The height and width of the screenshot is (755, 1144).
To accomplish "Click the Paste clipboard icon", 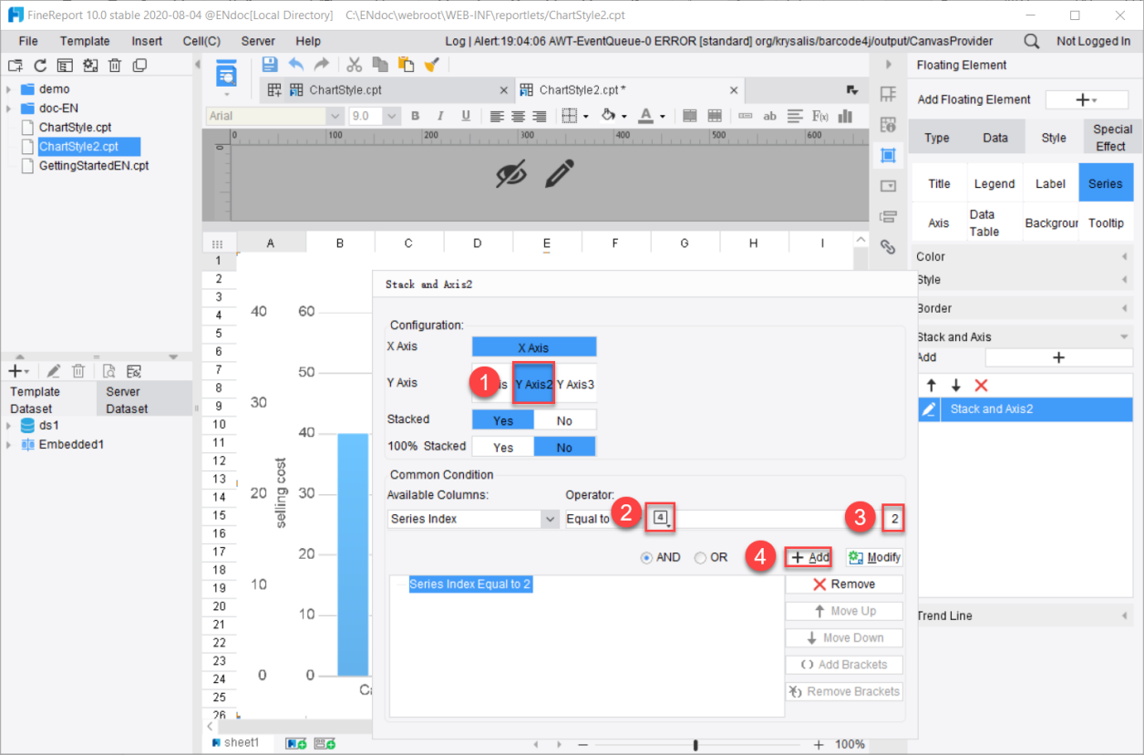I will (x=404, y=65).
